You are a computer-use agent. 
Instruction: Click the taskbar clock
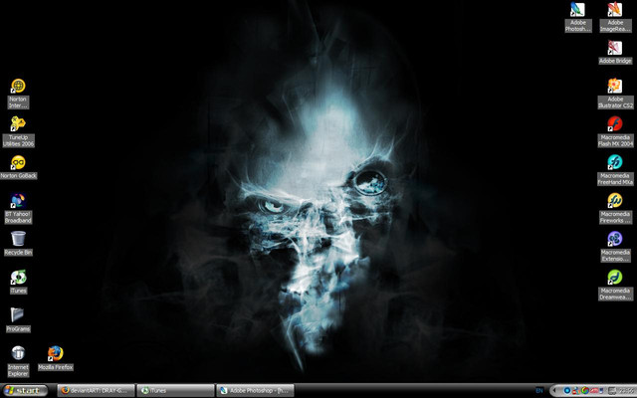pyautogui.click(x=627, y=391)
